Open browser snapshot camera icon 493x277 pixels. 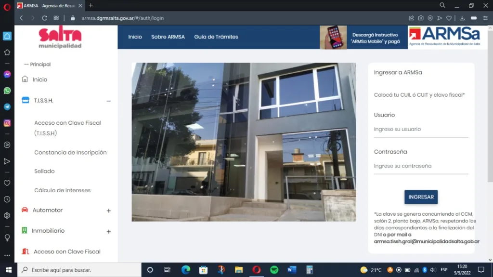pos(421,18)
